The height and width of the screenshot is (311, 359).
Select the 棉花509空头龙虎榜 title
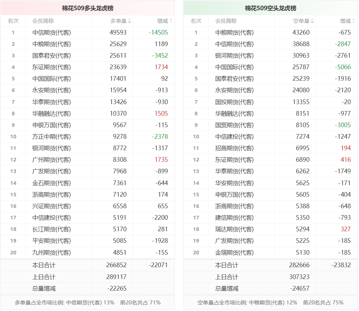271,8
